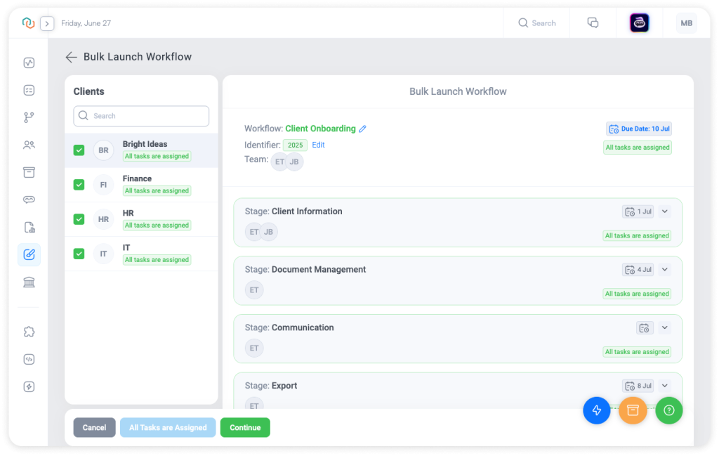This screenshot has width=719, height=456.
Task: Open the task checklist sidebar icon
Action: point(29,91)
